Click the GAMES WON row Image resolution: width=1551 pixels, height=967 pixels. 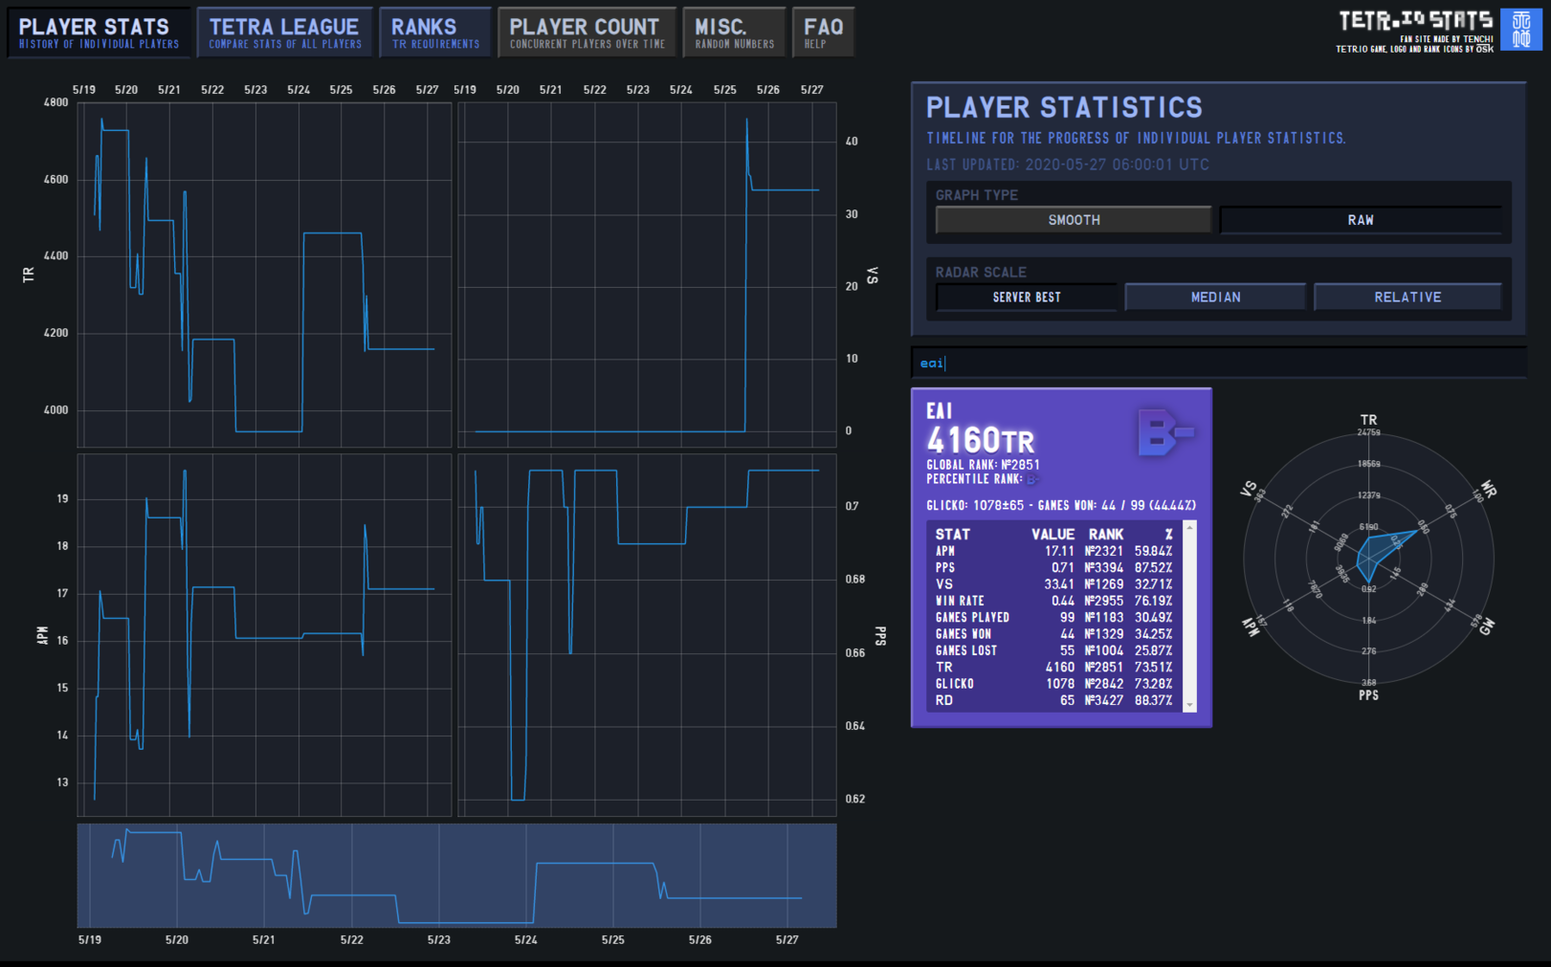(x=1053, y=634)
